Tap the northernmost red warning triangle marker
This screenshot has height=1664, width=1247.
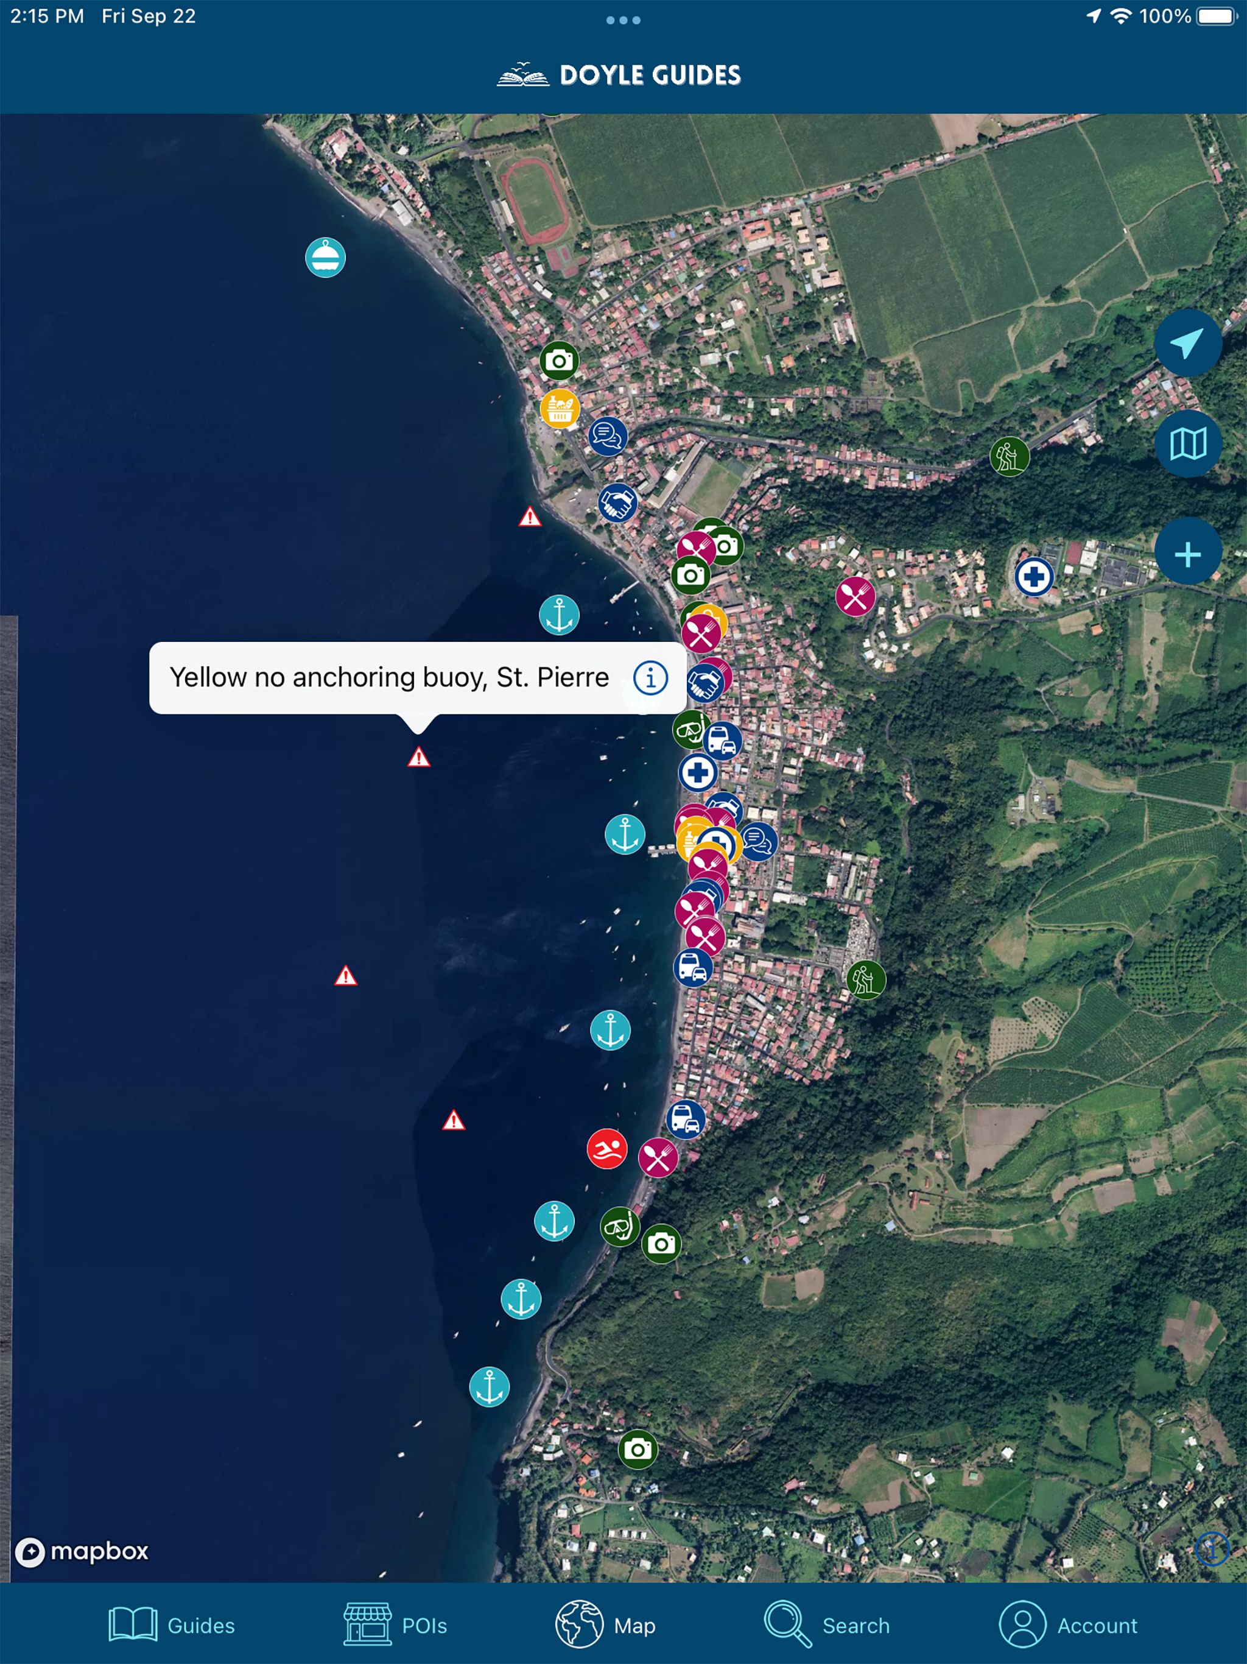(530, 516)
